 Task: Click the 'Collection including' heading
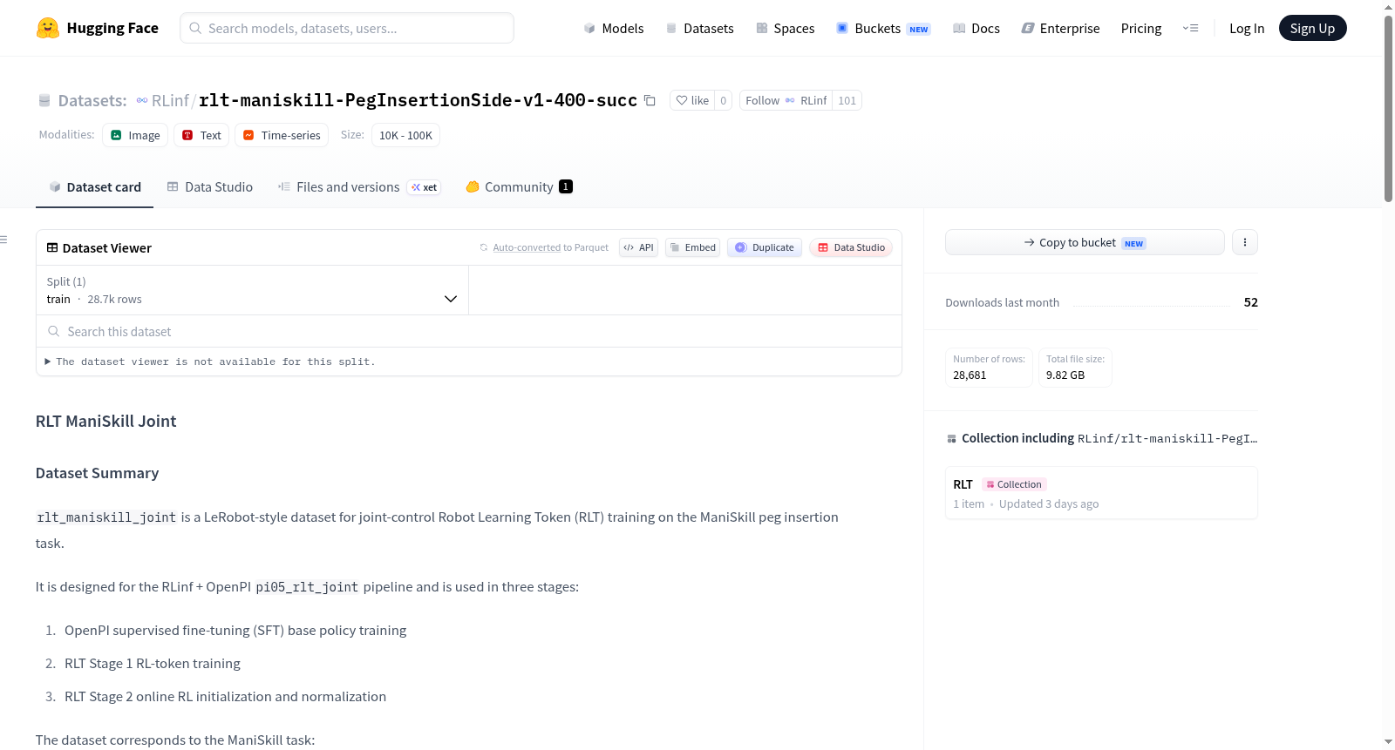(1017, 438)
